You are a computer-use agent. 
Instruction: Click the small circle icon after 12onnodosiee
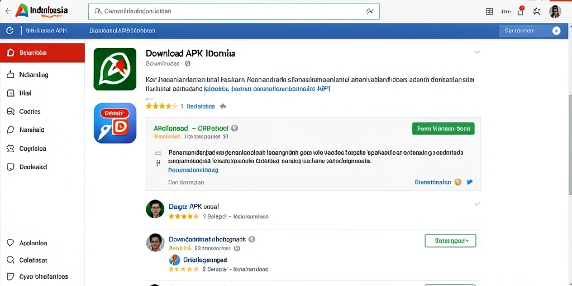[237, 248]
